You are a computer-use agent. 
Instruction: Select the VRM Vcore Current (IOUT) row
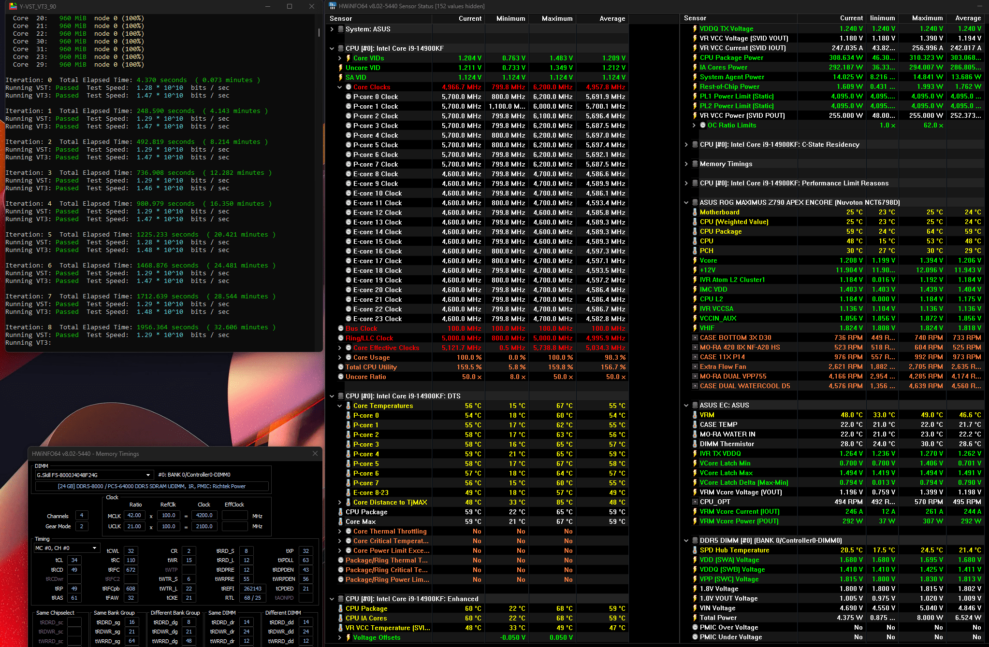[832, 511]
